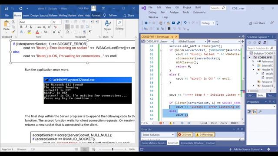Image resolution: width=278 pixels, height=156 pixels.
Task: Close the CO650_W11_Server.cpp tab
Action: [x=176, y=37]
